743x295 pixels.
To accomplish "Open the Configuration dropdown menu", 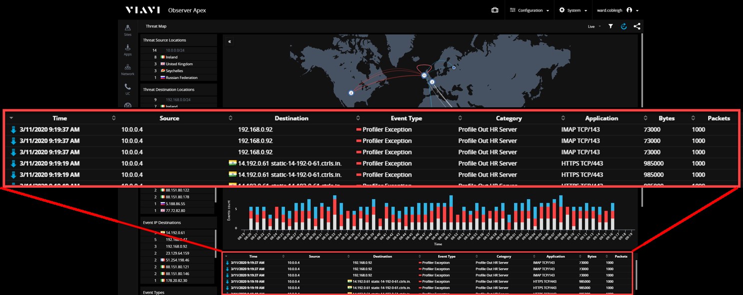I will tap(529, 10).
